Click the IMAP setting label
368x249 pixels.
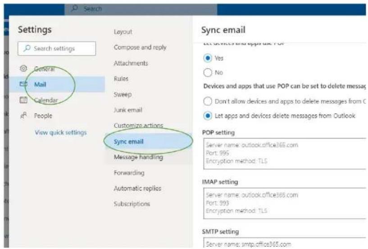click(x=220, y=182)
